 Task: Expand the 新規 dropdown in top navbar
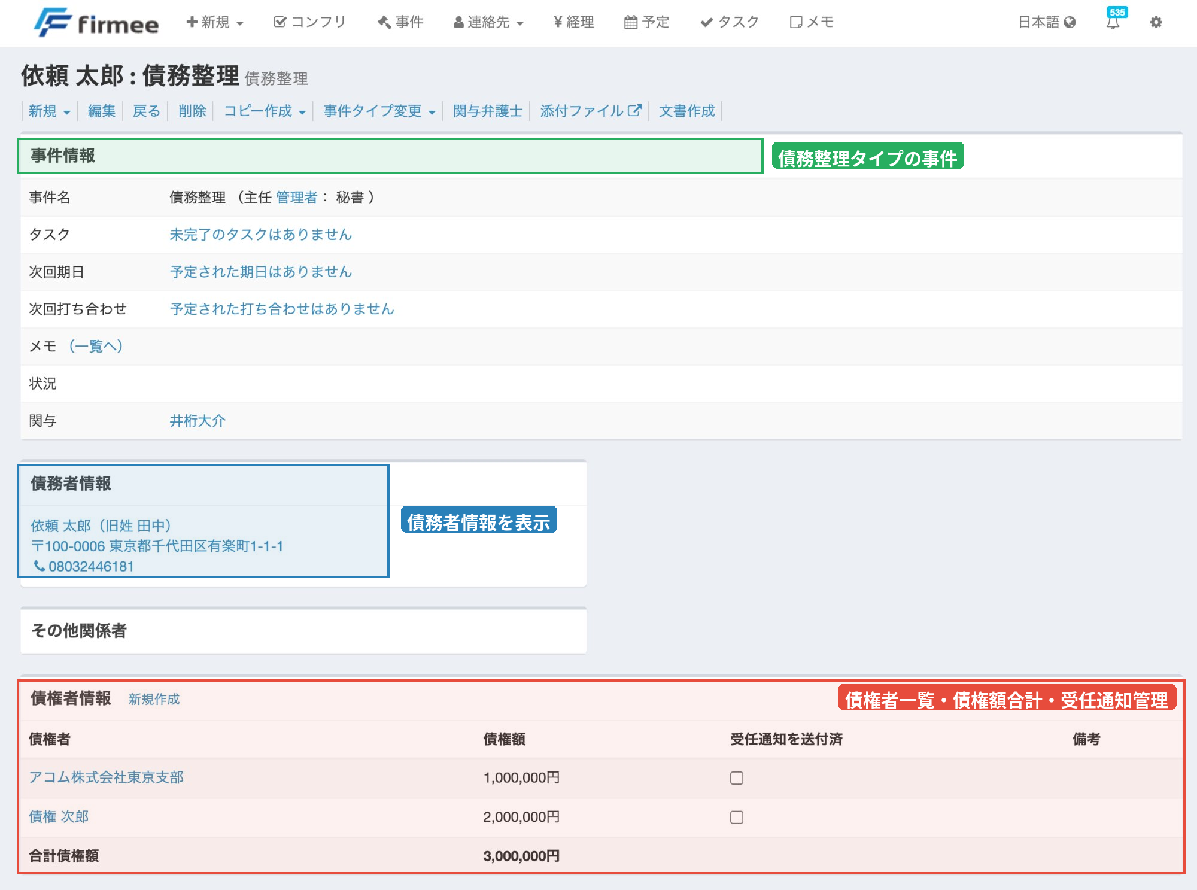point(215,22)
